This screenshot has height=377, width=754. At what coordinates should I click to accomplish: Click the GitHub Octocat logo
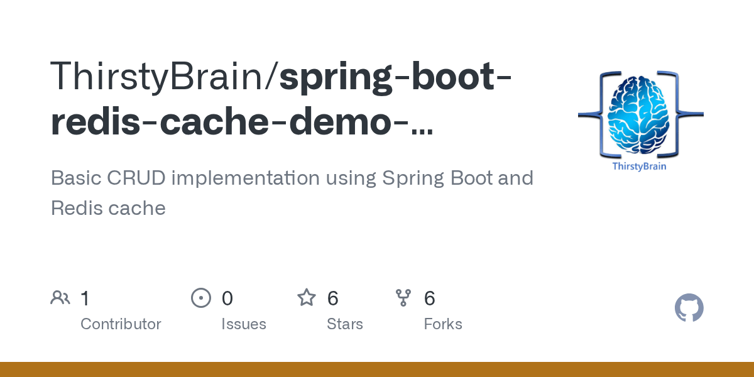pyautogui.click(x=689, y=307)
